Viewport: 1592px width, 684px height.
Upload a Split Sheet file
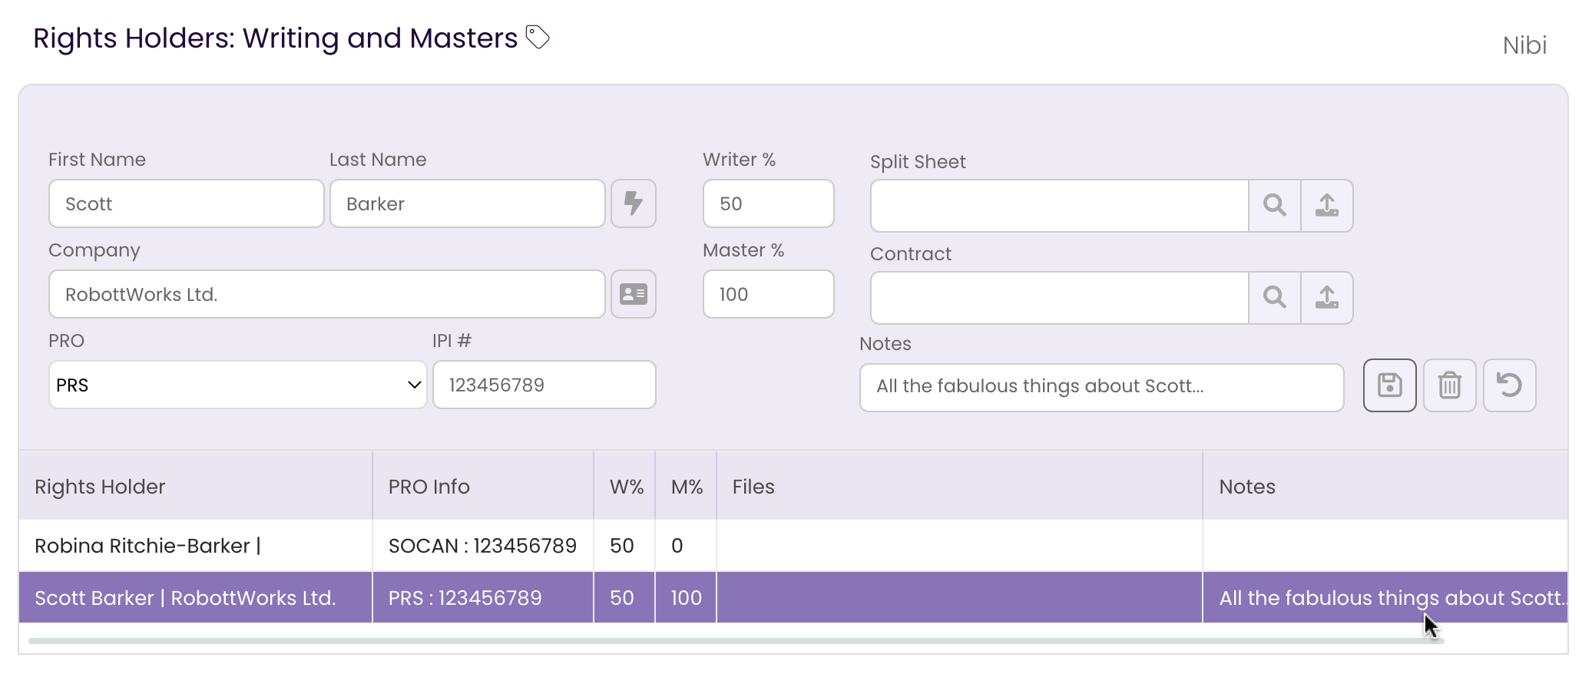click(1327, 206)
